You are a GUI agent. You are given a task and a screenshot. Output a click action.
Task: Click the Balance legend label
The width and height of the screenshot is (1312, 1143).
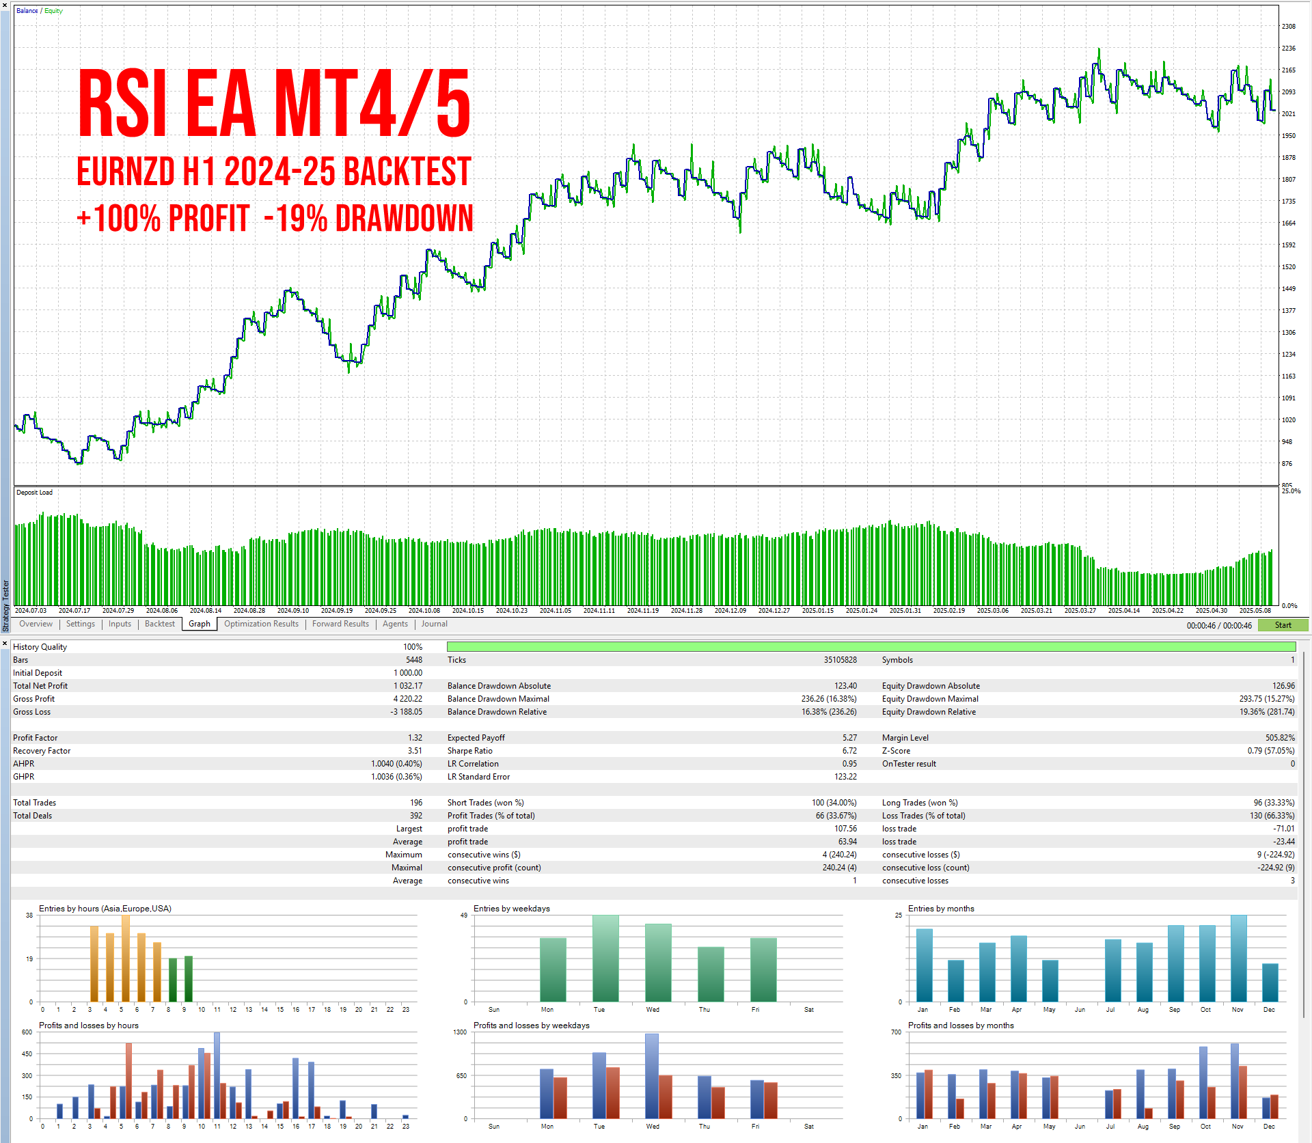click(x=27, y=11)
